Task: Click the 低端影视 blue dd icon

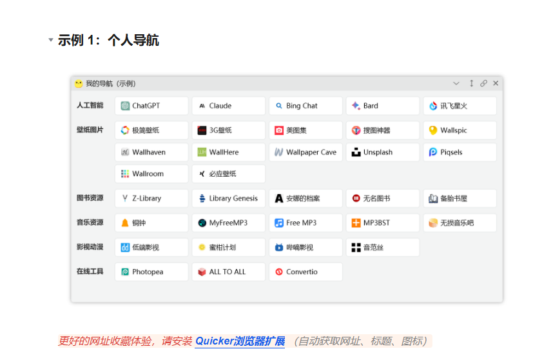Action: coord(125,247)
